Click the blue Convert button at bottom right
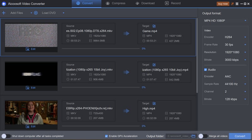 click(x=240, y=136)
